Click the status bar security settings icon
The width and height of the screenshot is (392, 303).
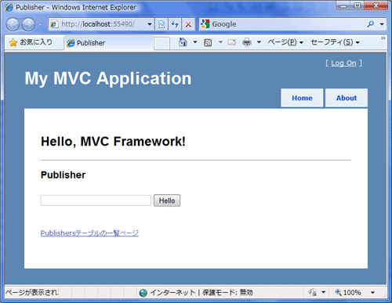coord(313,292)
